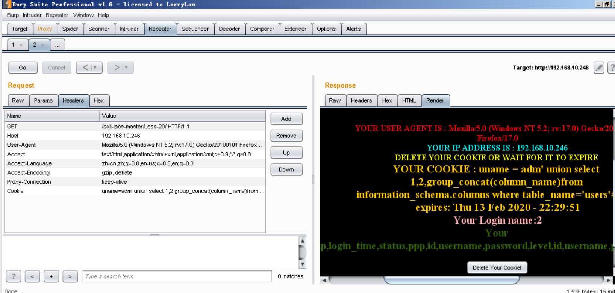Select the Host header row
The image size is (615, 293).
135,136
